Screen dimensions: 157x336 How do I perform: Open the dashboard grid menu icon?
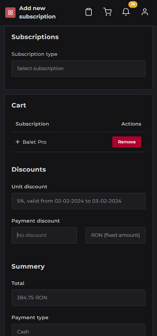coord(10,13)
